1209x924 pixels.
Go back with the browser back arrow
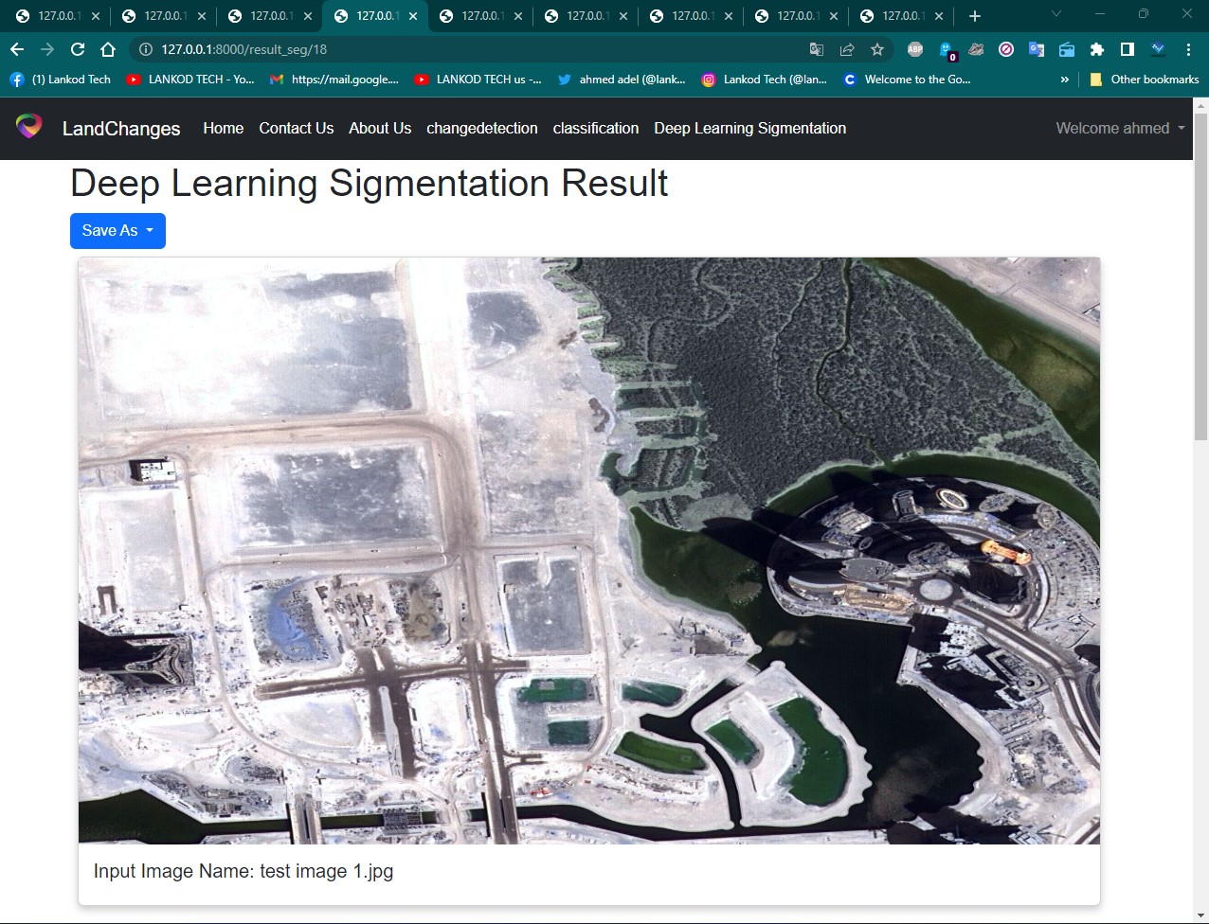tap(17, 49)
